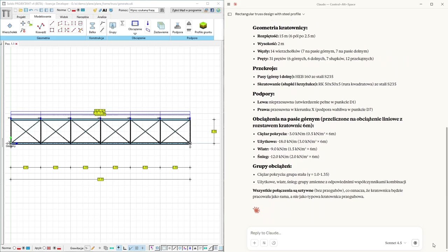The width and height of the screenshot is (448, 252).
Task: Click the 2.00 height dimension label
Action: [x=214, y=132]
